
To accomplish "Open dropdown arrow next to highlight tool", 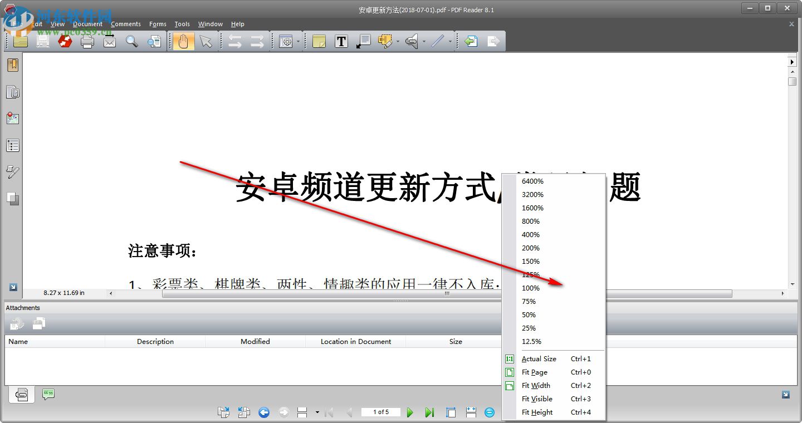I will coord(398,41).
